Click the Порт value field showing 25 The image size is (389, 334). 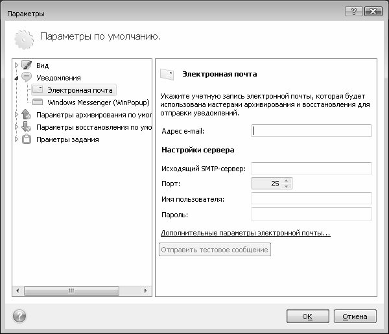click(266, 184)
